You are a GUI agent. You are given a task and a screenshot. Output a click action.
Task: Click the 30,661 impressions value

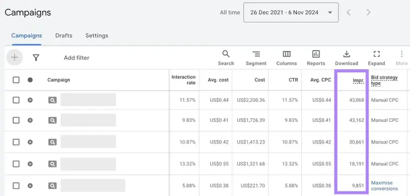click(356, 142)
